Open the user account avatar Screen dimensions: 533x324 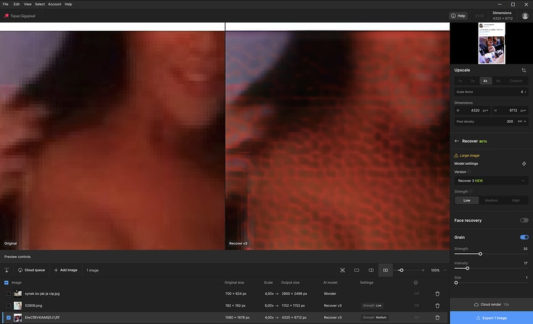click(x=525, y=16)
